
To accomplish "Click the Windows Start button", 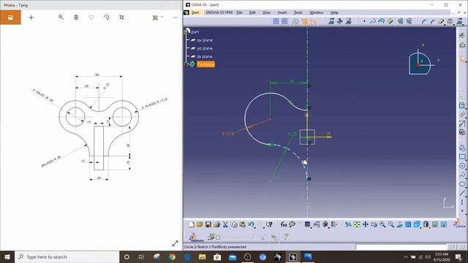I will tap(7, 256).
